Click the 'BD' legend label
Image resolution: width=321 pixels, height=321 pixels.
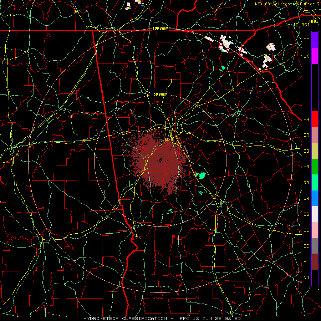click(x=306, y=151)
